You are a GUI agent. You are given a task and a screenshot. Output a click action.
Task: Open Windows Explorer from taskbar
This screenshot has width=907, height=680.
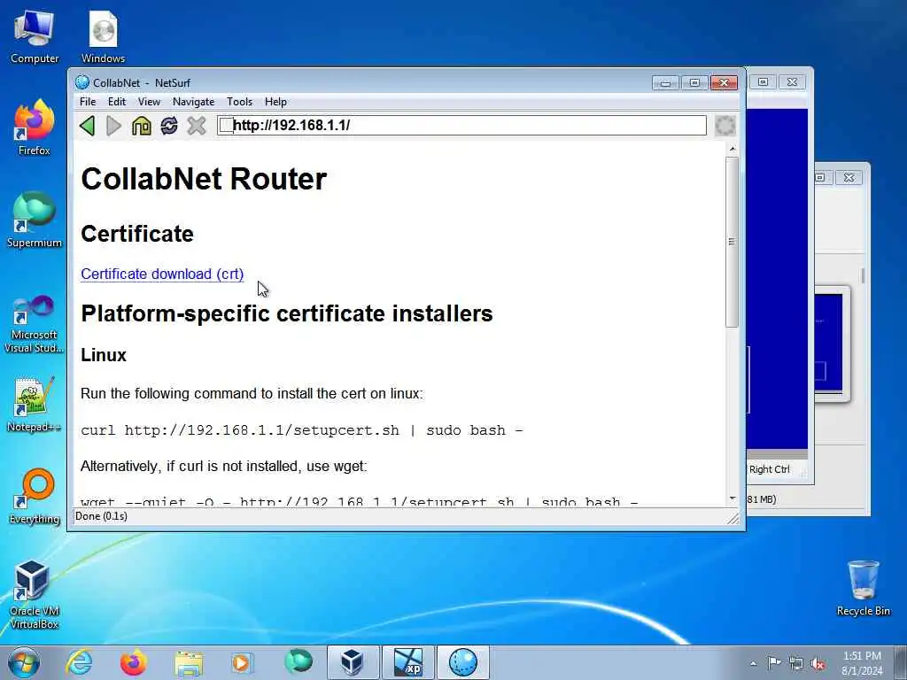[189, 662]
